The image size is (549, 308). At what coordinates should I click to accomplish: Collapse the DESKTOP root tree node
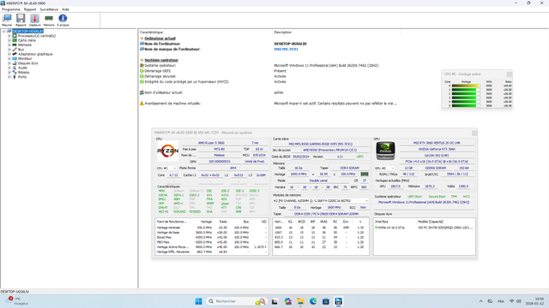click(3, 31)
